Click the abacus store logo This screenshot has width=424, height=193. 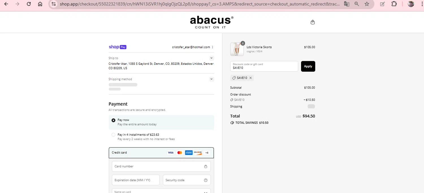click(211, 22)
